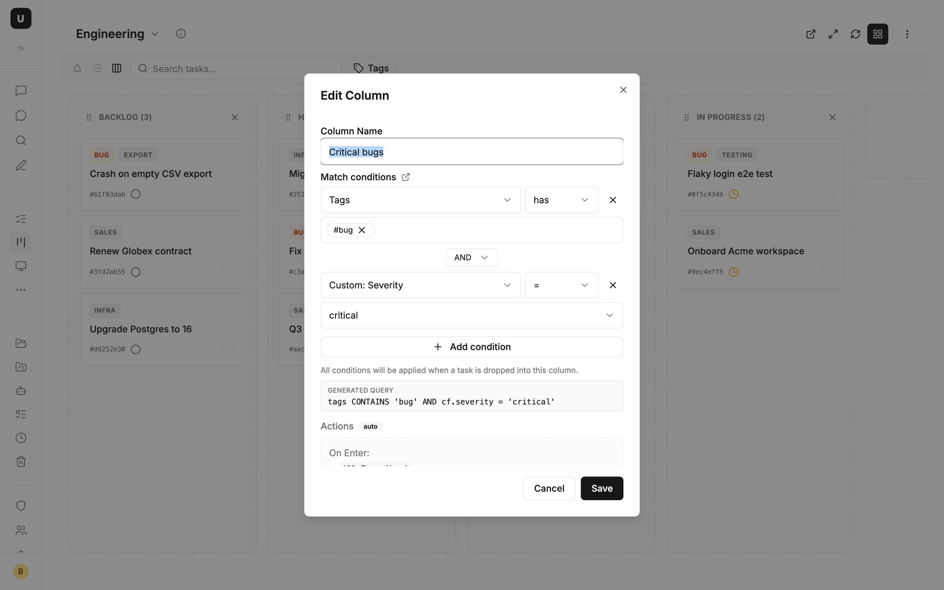944x590 pixels.
Task: Open the pencil edit icon in sidebar
Action: tap(21, 166)
